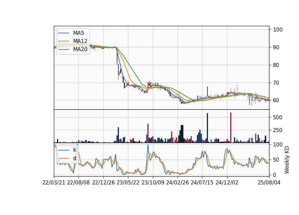Click the KD axis value 50

(x=276, y=160)
